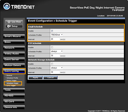This screenshot has height=112, width=128.
Task: Disable the Email Schedule Enable checkbox
Action: (52, 31)
